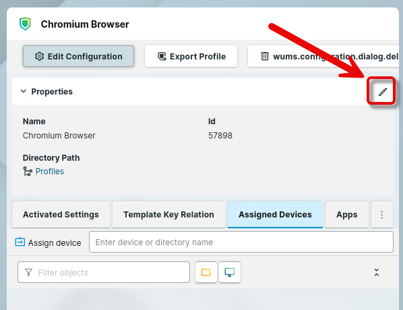This screenshot has height=310, width=403.
Task: Click the Directory Path label
Action: coord(51,157)
